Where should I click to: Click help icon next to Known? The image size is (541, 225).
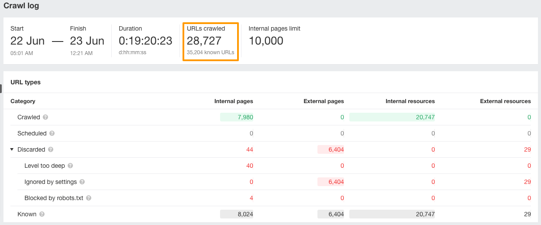coord(42,215)
